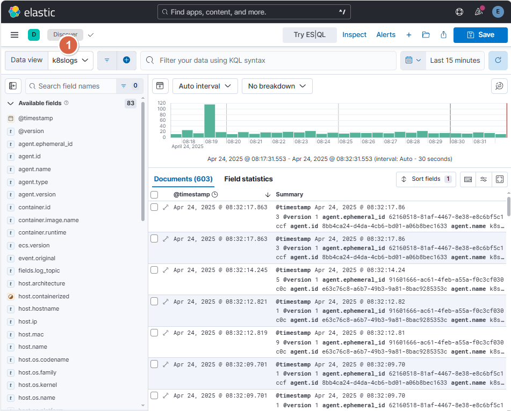Image resolution: width=511 pixels, height=411 pixels.
Task: Click the Elastic logo
Action: point(32,12)
